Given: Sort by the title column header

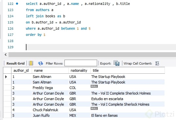Looking at the screenshot, I should coord(128,70).
